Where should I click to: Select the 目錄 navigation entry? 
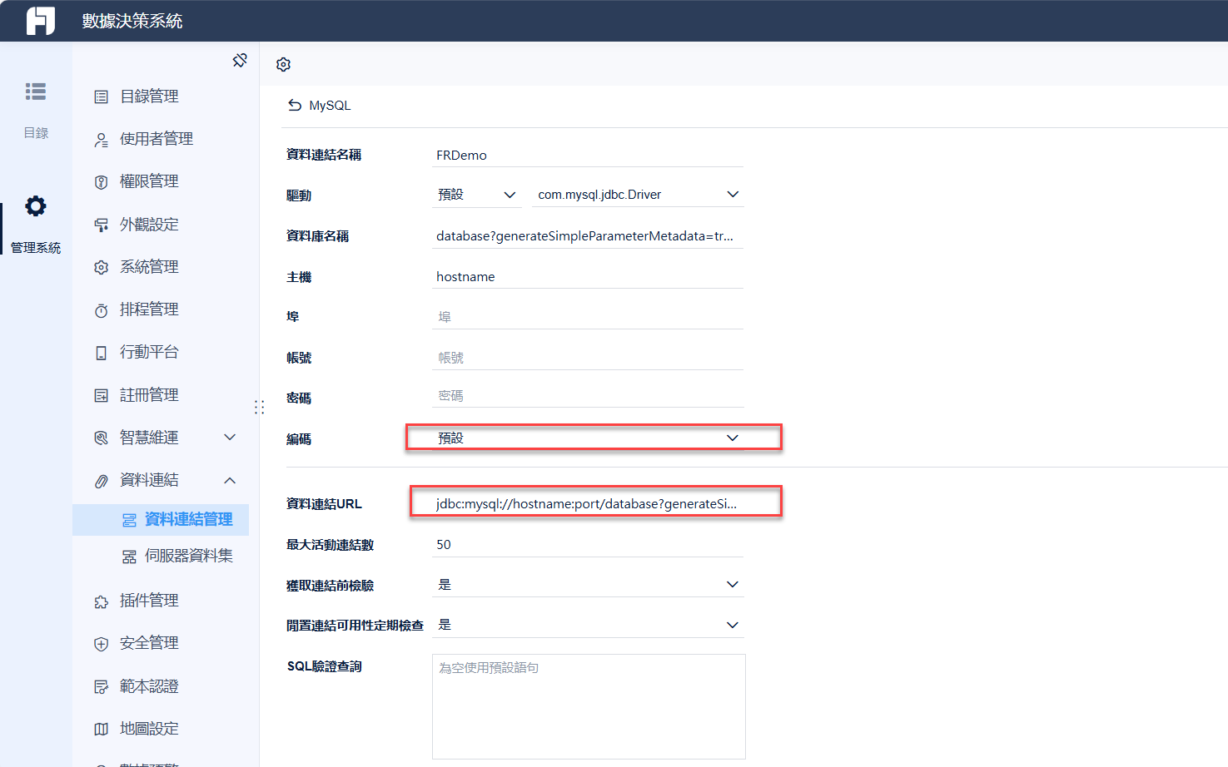click(35, 108)
